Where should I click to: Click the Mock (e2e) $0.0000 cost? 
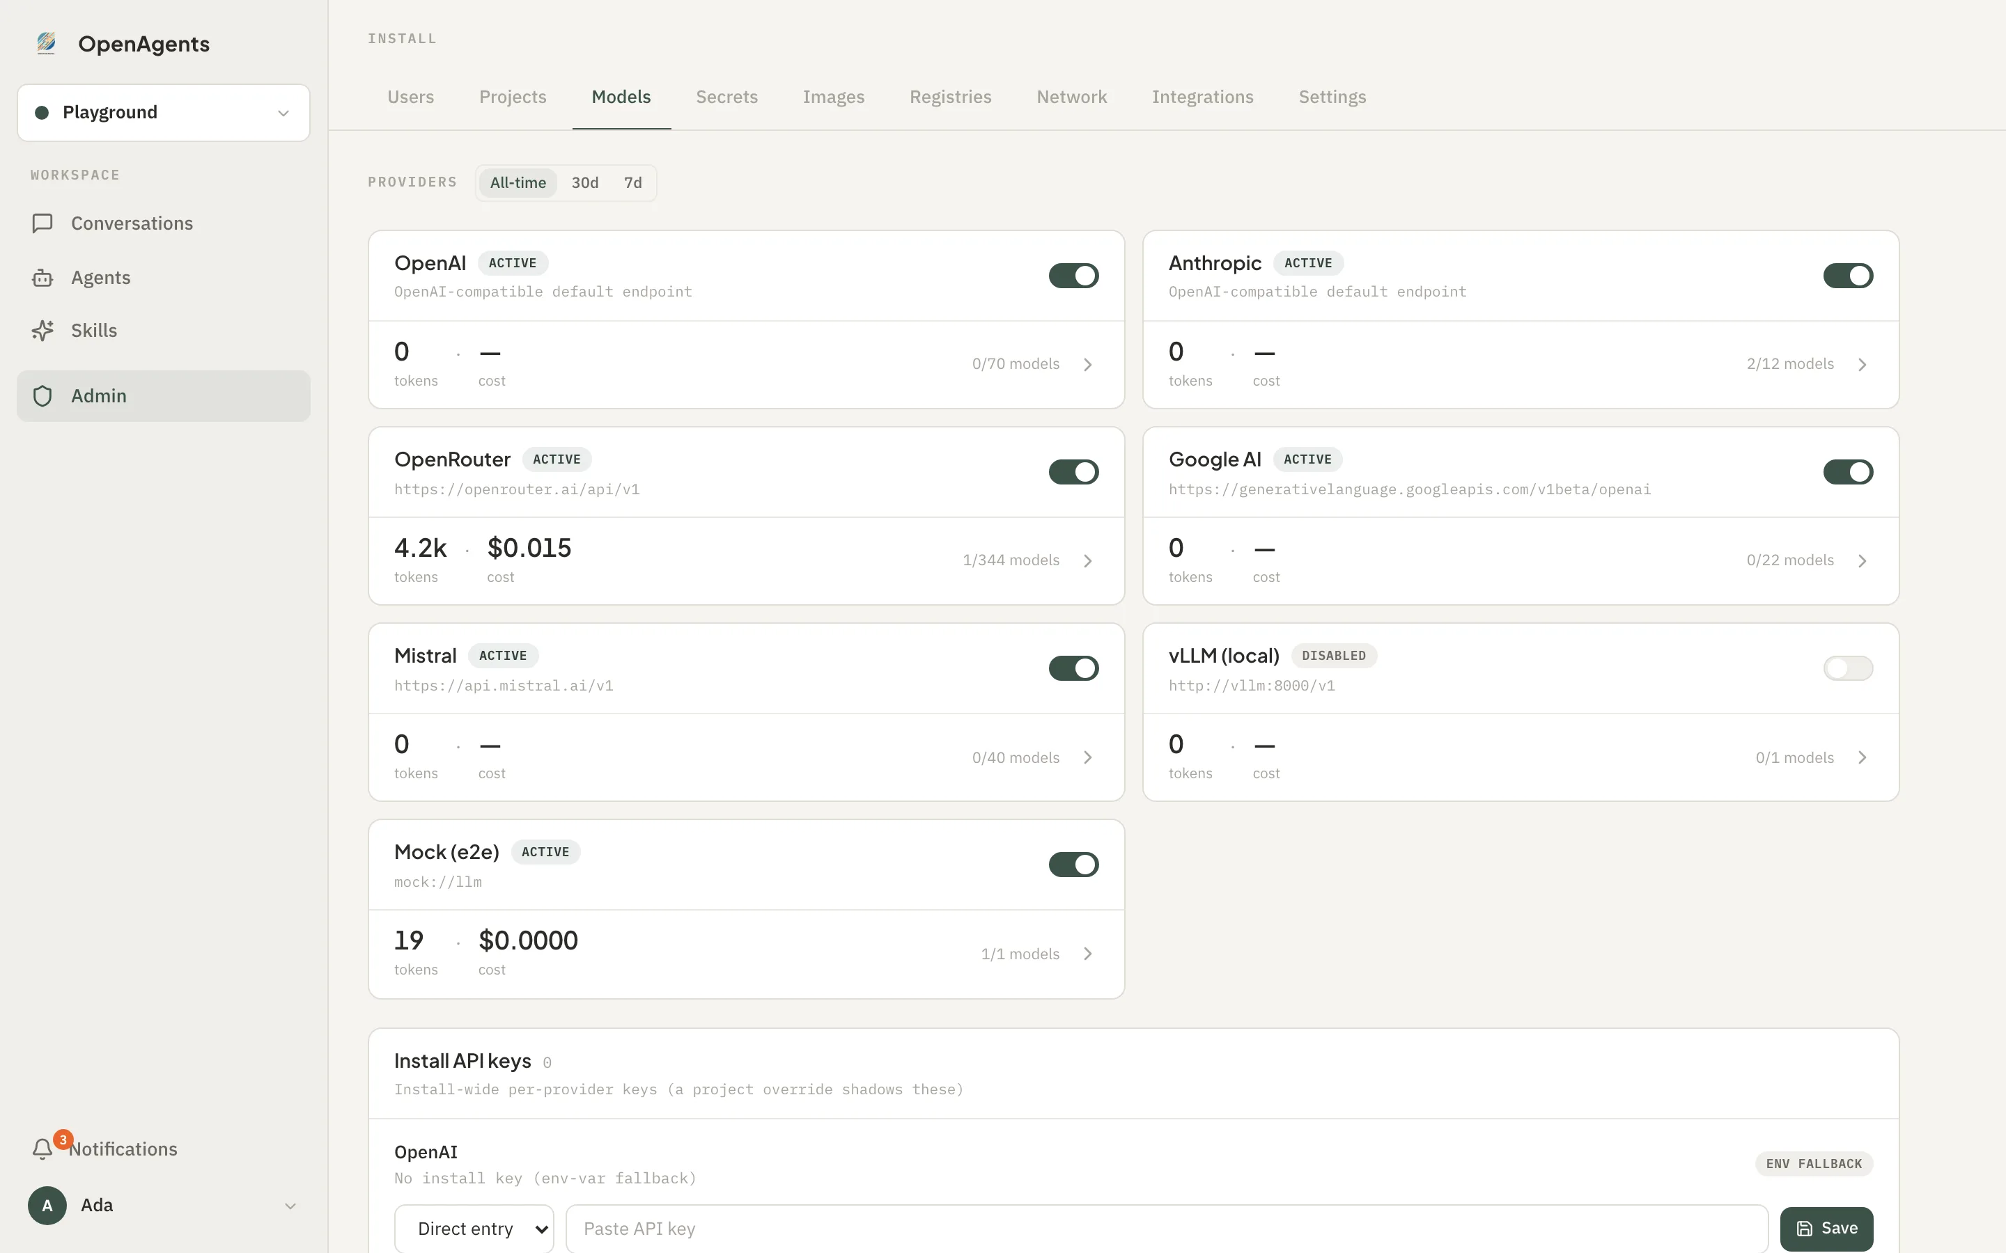(x=528, y=940)
